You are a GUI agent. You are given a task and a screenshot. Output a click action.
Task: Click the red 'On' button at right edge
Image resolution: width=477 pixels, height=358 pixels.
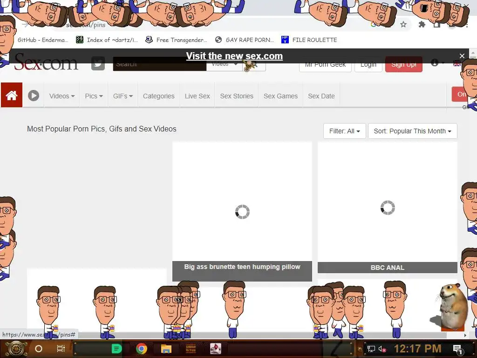click(461, 94)
